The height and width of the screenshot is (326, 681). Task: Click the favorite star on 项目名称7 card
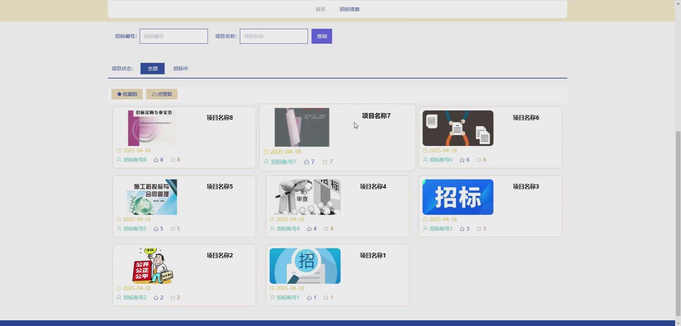click(x=325, y=162)
